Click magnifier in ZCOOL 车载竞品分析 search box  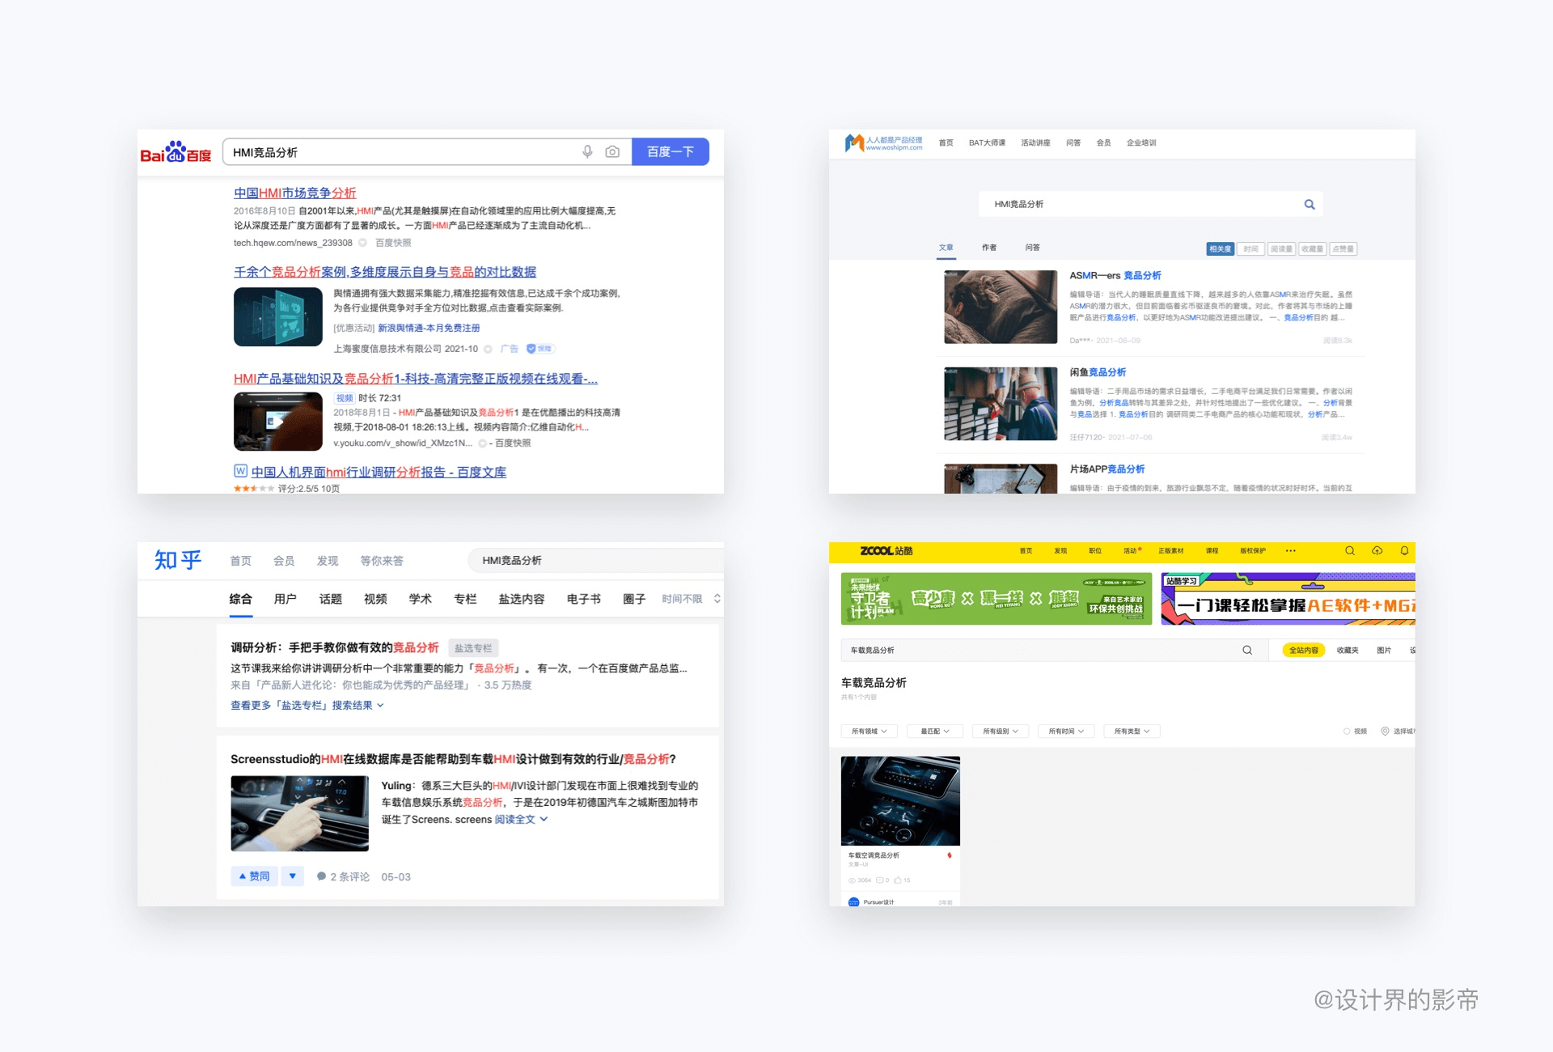click(x=1247, y=650)
